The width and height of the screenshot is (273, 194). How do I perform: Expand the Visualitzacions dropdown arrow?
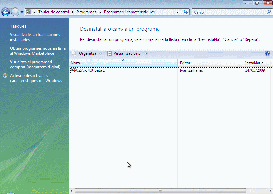pos(146,53)
